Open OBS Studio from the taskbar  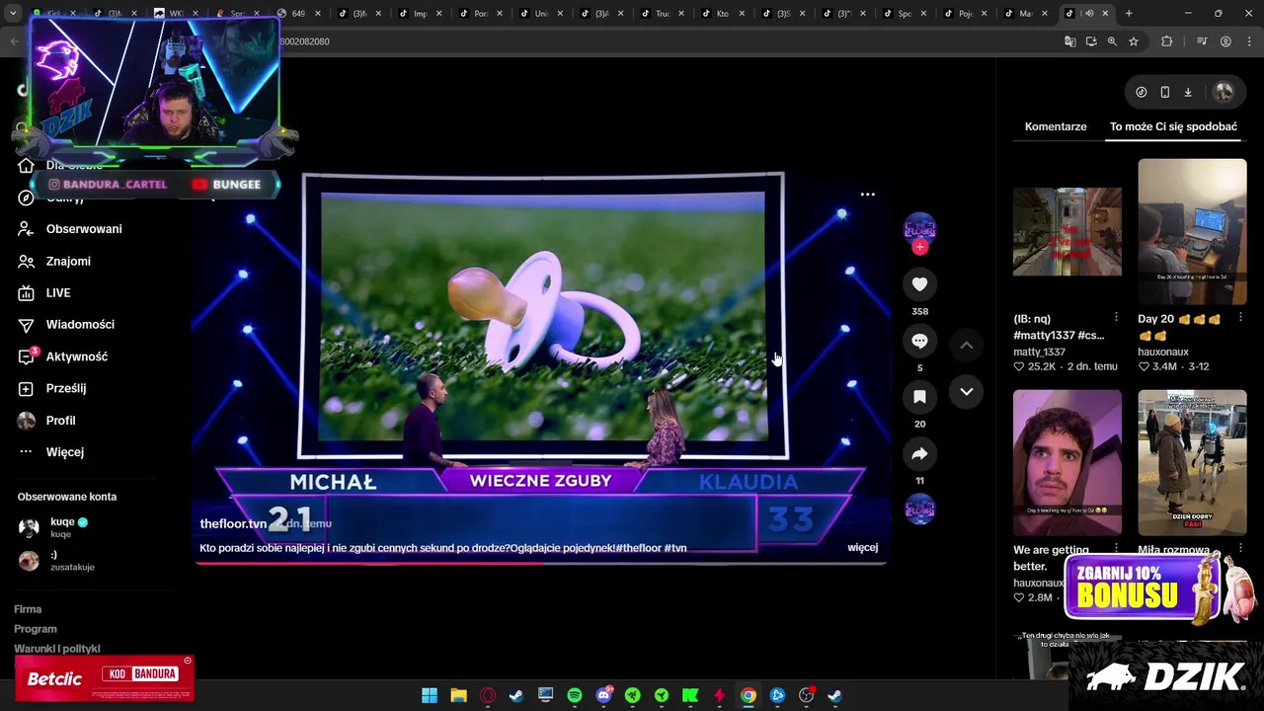click(x=807, y=696)
